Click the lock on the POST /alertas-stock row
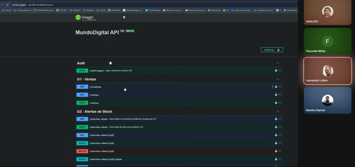 coord(276,127)
